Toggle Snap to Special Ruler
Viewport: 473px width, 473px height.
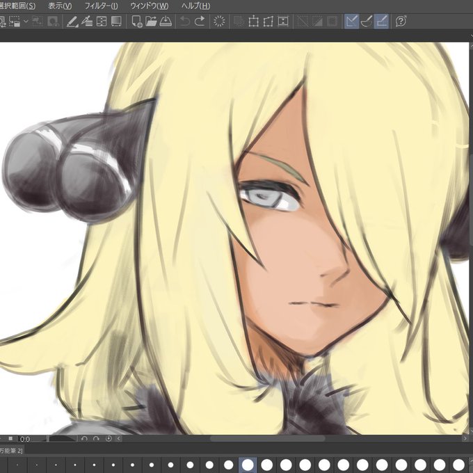367,22
